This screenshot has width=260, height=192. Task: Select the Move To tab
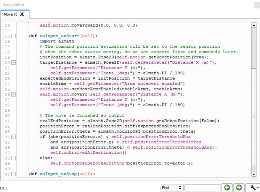point(15,14)
